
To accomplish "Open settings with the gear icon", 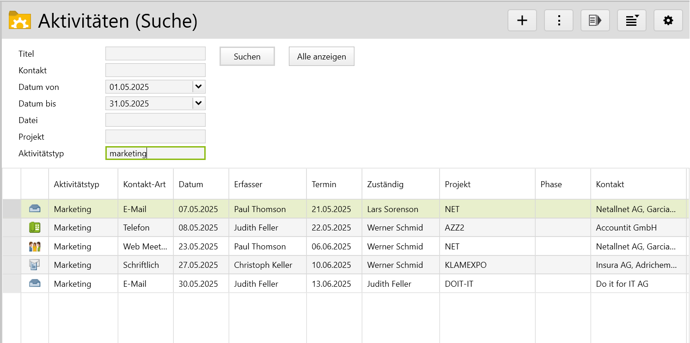I will tap(668, 21).
